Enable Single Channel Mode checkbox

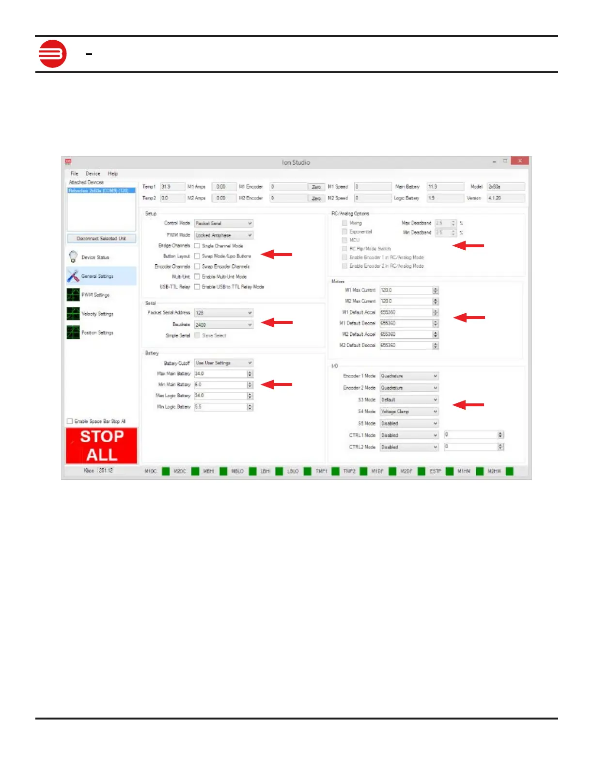[197, 246]
